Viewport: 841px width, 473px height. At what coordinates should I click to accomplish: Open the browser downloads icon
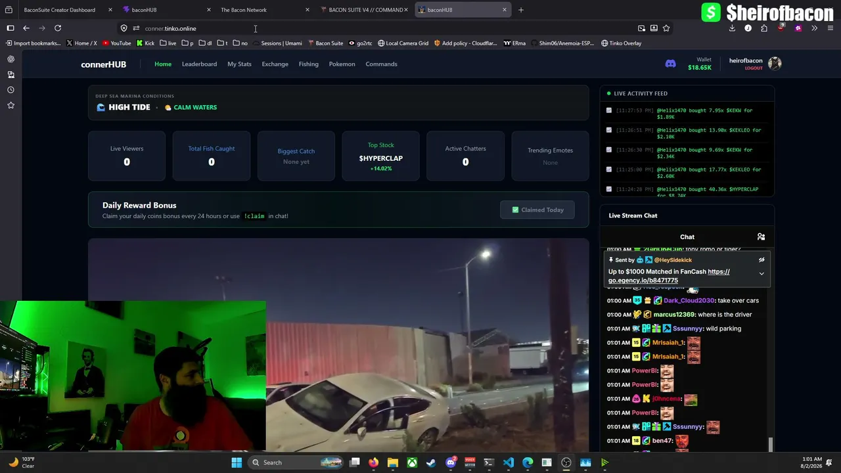tap(732, 28)
